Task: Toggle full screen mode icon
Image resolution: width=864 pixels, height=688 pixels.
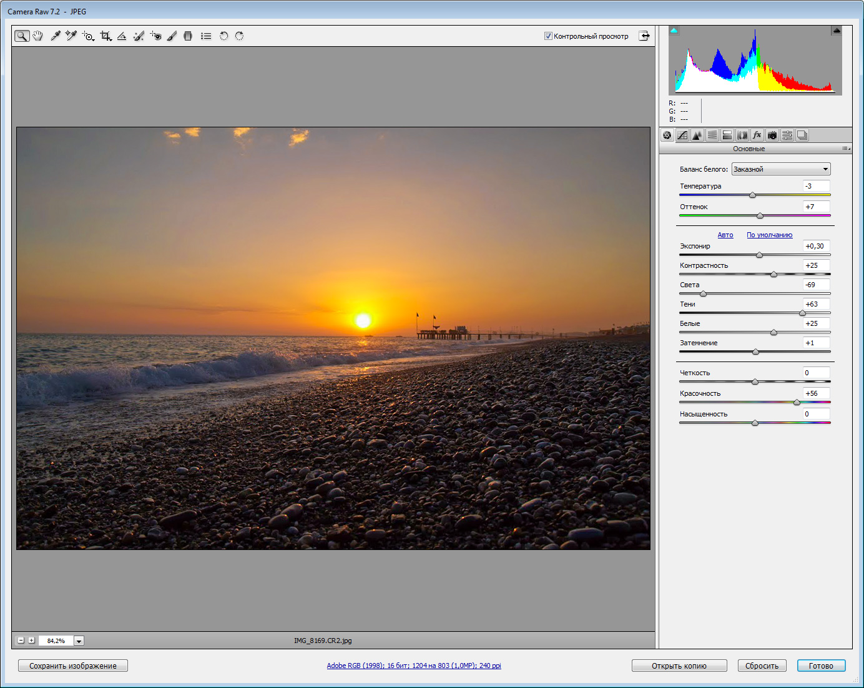Action: (x=644, y=36)
